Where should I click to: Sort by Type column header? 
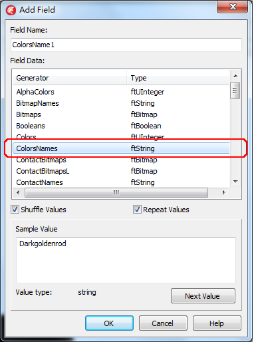(178, 78)
